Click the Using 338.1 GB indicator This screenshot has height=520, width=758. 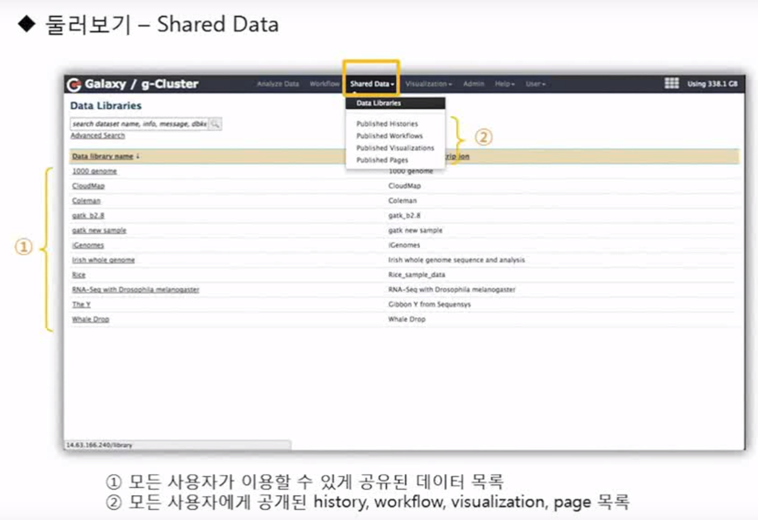(x=712, y=84)
